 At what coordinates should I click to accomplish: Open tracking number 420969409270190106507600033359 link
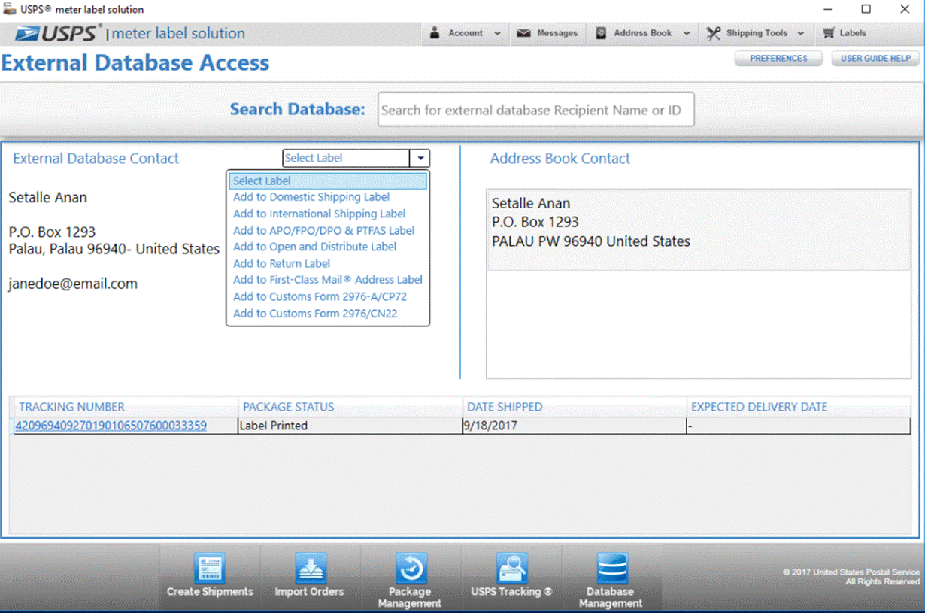pyautogui.click(x=111, y=426)
